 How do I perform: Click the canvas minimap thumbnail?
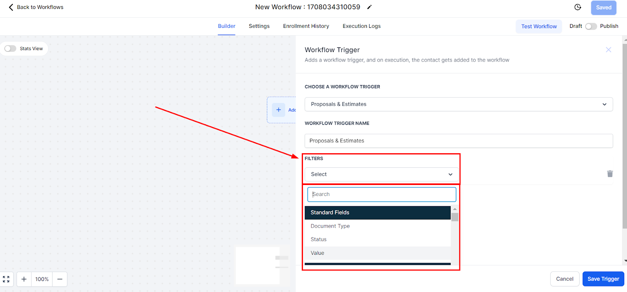(x=263, y=265)
